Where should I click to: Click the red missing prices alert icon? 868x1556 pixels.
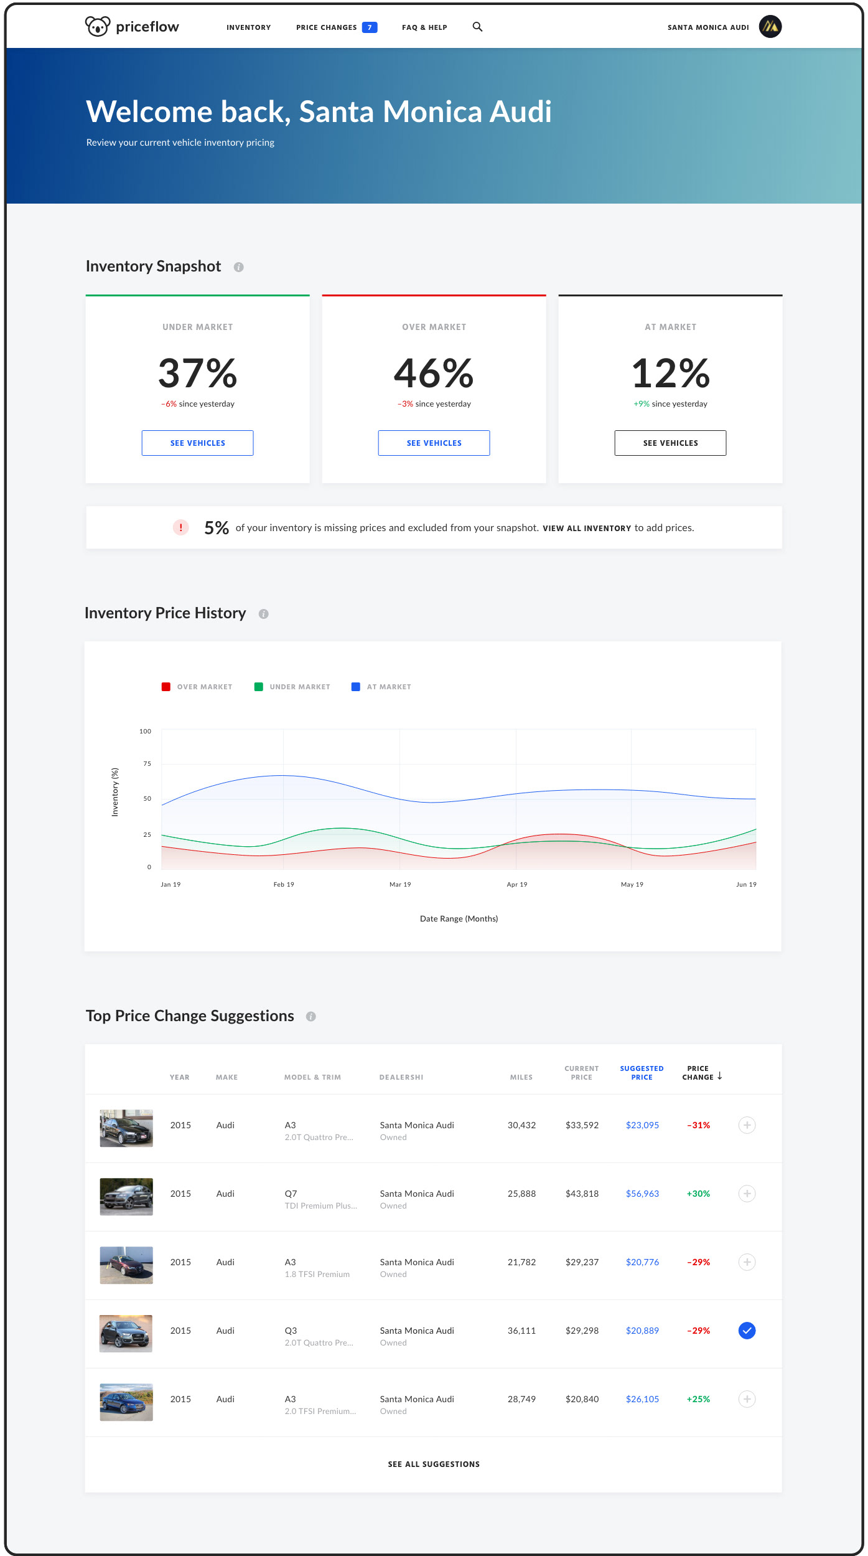(180, 527)
